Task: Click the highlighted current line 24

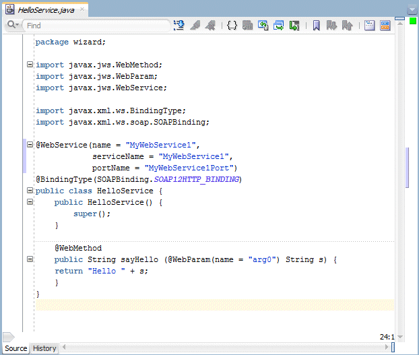Action: coord(215,305)
